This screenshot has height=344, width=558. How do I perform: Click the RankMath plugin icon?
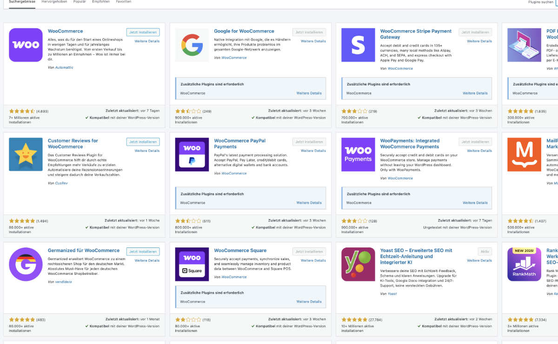pos(524,264)
